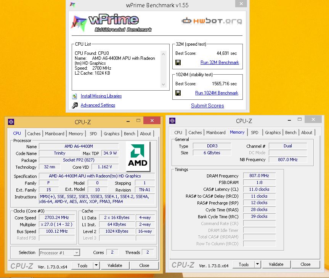329x278 pixels.
Task: Click Run 32M Benchmark link
Action: (x=220, y=62)
